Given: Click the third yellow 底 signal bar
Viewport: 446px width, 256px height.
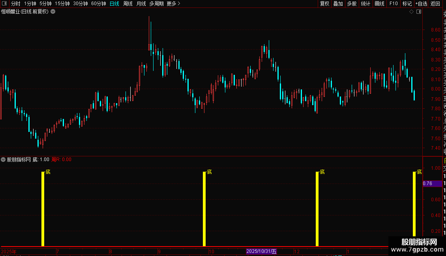Looking at the screenshot, I should click(317, 209).
